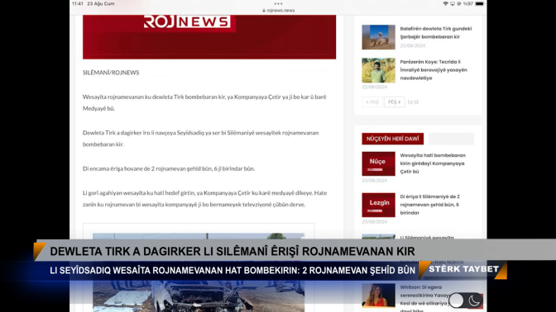Click the 1 ji 12 page indicator
The height and width of the screenshot is (312, 556).
click(x=413, y=102)
